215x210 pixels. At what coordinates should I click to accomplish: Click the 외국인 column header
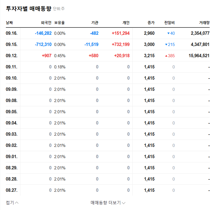click(46, 23)
